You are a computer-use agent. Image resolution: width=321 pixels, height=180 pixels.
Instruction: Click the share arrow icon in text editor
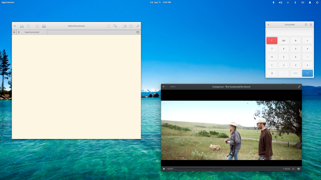(x=125, y=26)
